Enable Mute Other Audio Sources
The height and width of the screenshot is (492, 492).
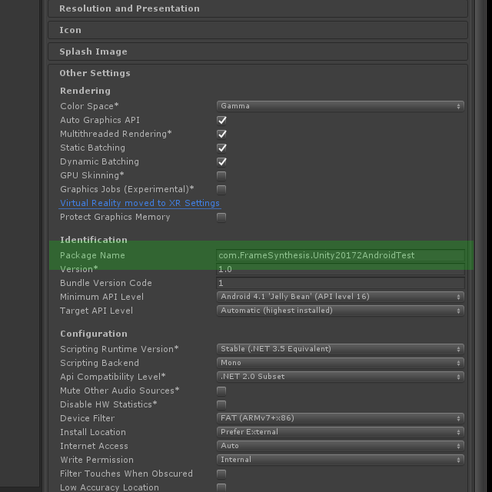click(221, 391)
